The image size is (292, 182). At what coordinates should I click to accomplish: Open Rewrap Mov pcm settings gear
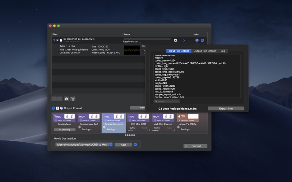[104, 127]
